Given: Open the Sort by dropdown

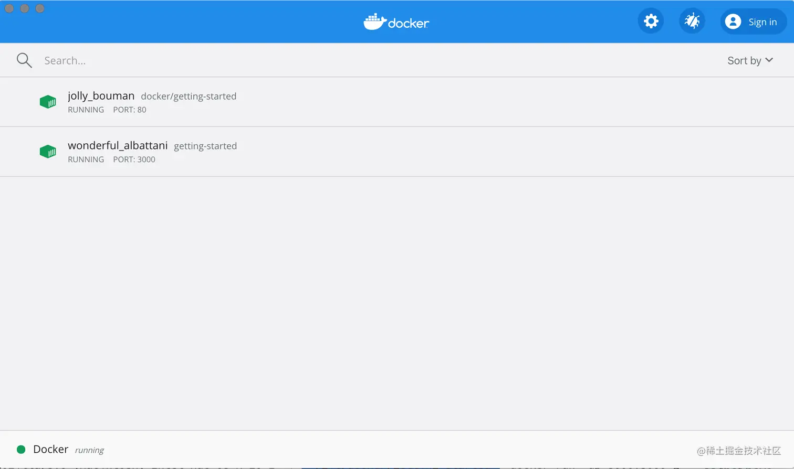Looking at the screenshot, I should [x=750, y=60].
